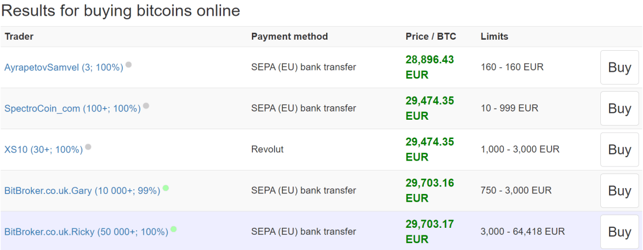643x250 pixels.
Task: Select the Revolut payment method text
Action: [267, 149]
